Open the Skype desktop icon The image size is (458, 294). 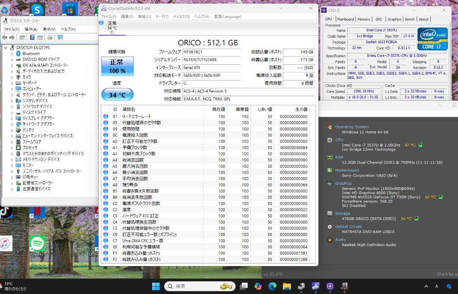pyautogui.click(x=37, y=9)
